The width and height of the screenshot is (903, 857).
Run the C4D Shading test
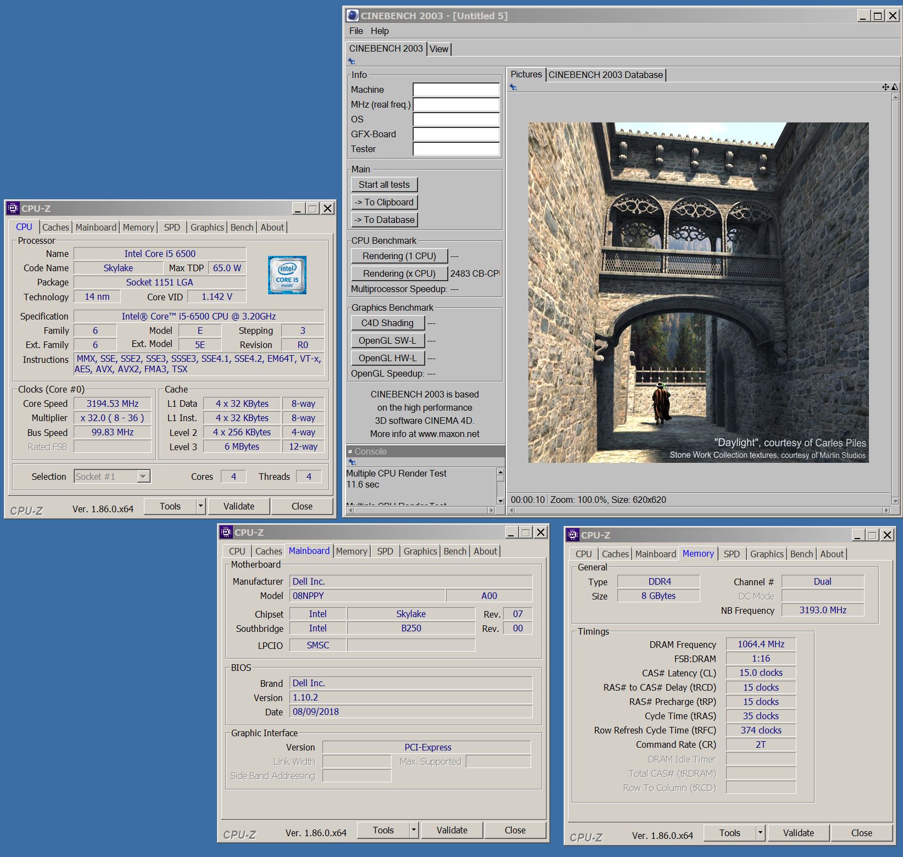[388, 323]
